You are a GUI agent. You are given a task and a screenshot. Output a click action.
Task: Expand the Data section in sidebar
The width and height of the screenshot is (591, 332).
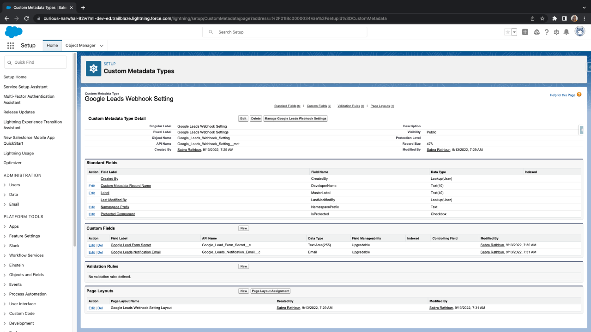click(x=5, y=195)
